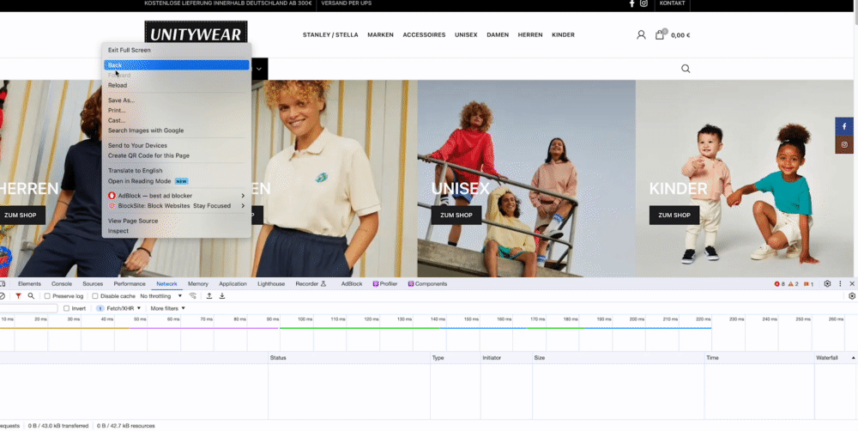Switch to the Console tab

coord(62,283)
